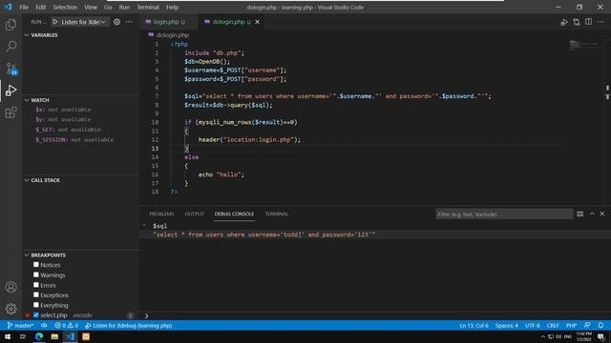
Task: Click the Ln 13, Col 6 position indicator
Action: pyautogui.click(x=474, y=326)
